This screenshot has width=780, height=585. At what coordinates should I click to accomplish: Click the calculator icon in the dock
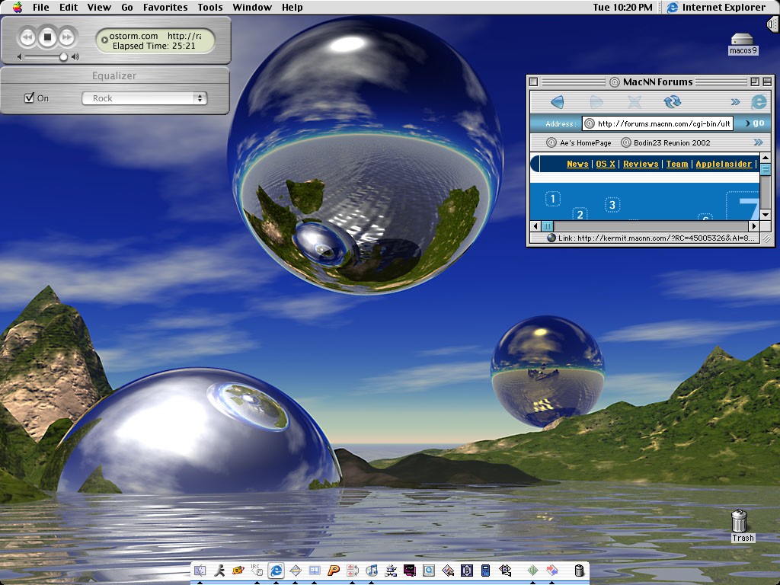point(486,570)
